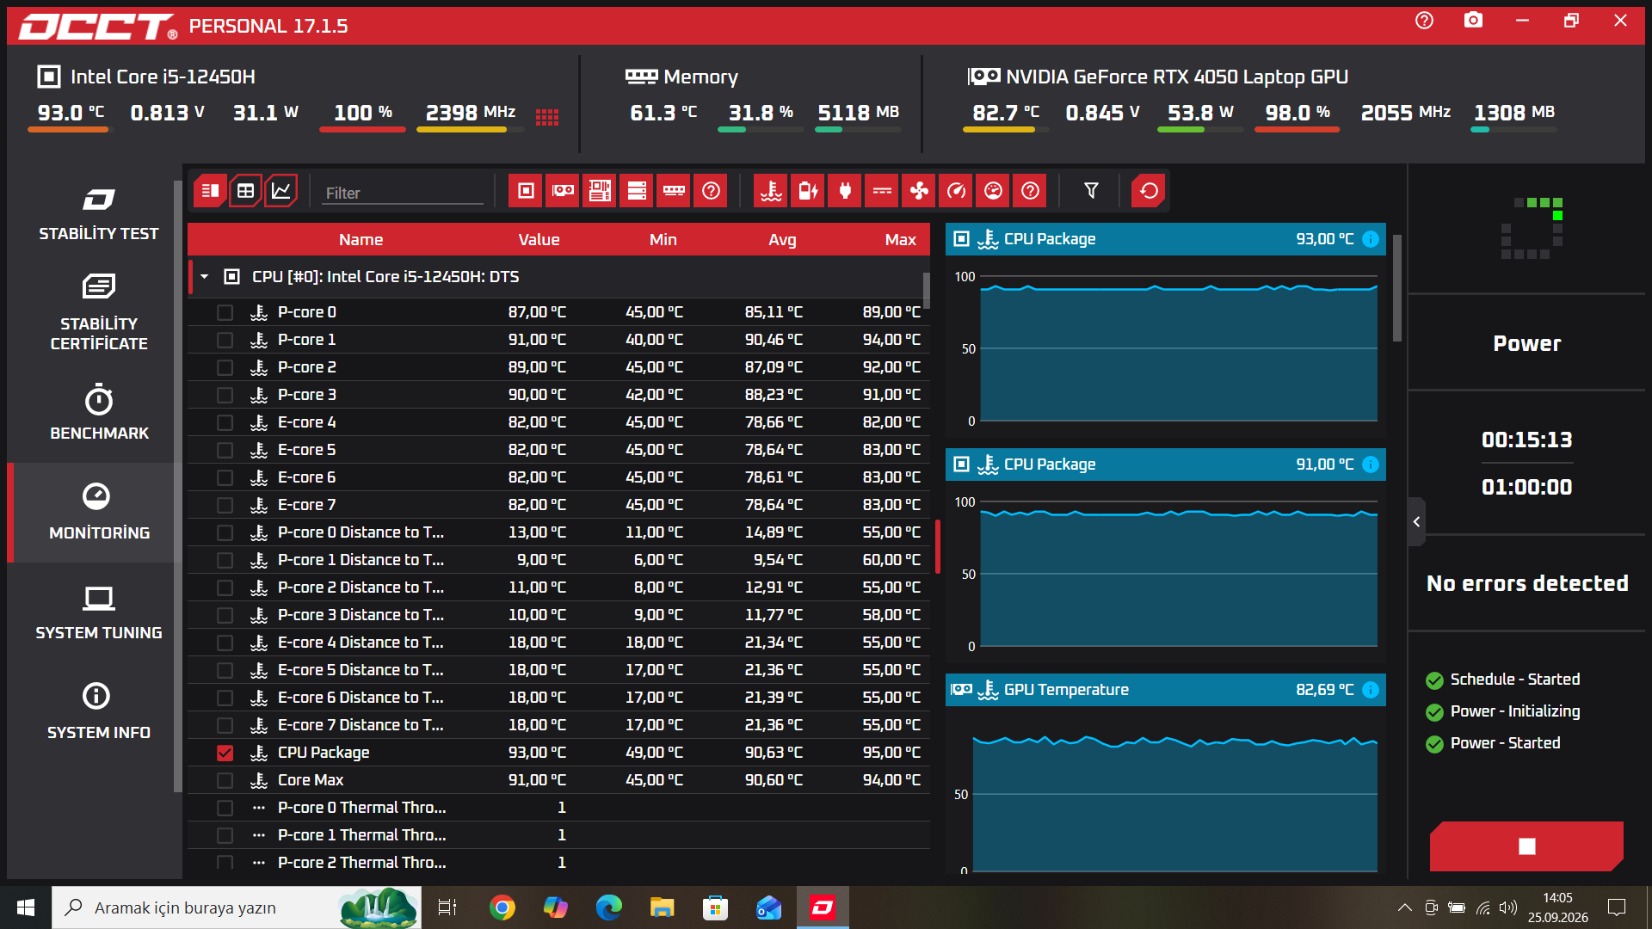Toggle motherboard sensors filter icon
1652x929 pixels.
click(x=600, y=191)
